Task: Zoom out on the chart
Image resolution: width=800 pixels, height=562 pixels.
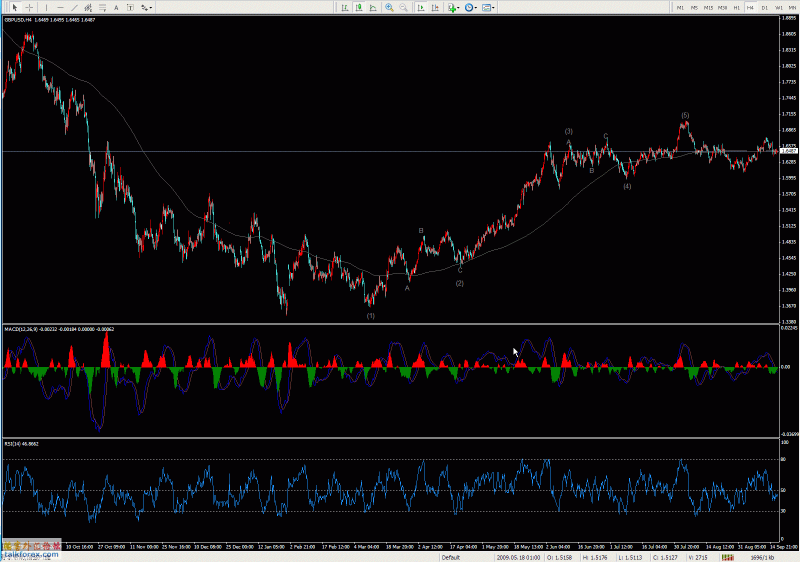Action: point(403,7)
